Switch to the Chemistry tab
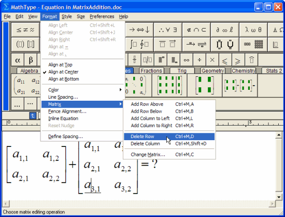Viewport: 285px width, 217px height. [x=244, y=71]
